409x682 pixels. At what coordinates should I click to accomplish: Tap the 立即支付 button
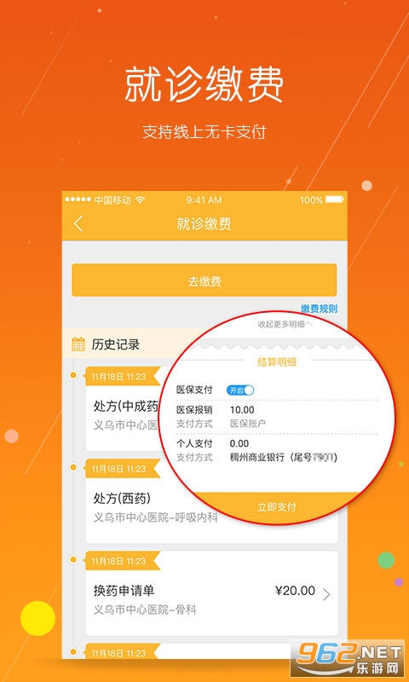point(277,507)
